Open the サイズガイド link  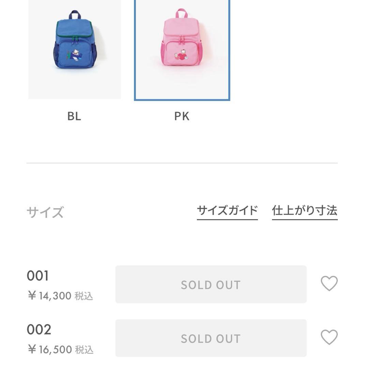[227, 211]
